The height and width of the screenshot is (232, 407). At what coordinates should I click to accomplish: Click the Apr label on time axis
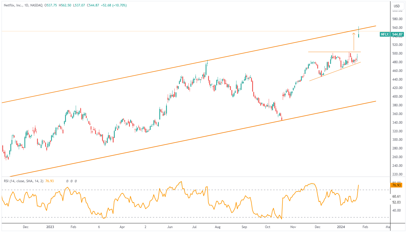tap(122, 227)
